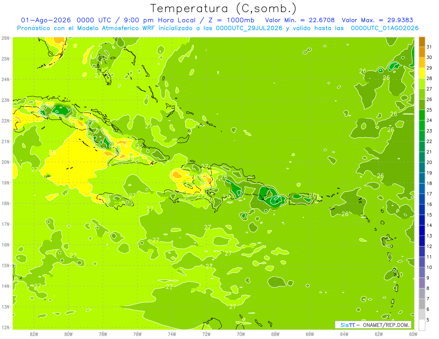439x339 pixels.
Task: Select the green legend band between 26 and 27
Action: [422, 94]
